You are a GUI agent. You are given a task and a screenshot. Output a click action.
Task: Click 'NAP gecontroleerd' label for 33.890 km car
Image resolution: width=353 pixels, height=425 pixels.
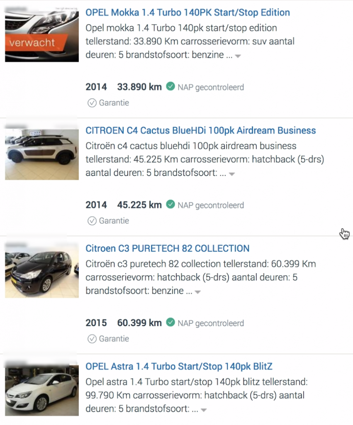pos(211,87)
